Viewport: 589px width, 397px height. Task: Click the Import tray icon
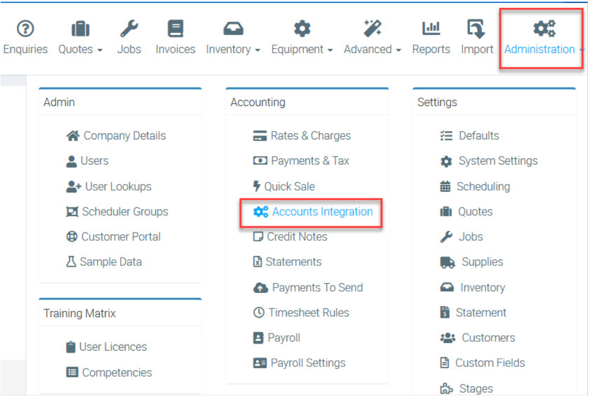pyautogui.click(x=477, y=28)
